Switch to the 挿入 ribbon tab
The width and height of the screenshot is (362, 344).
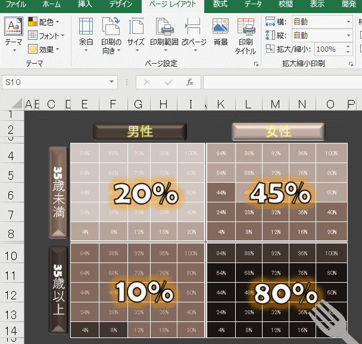(85, 5)
